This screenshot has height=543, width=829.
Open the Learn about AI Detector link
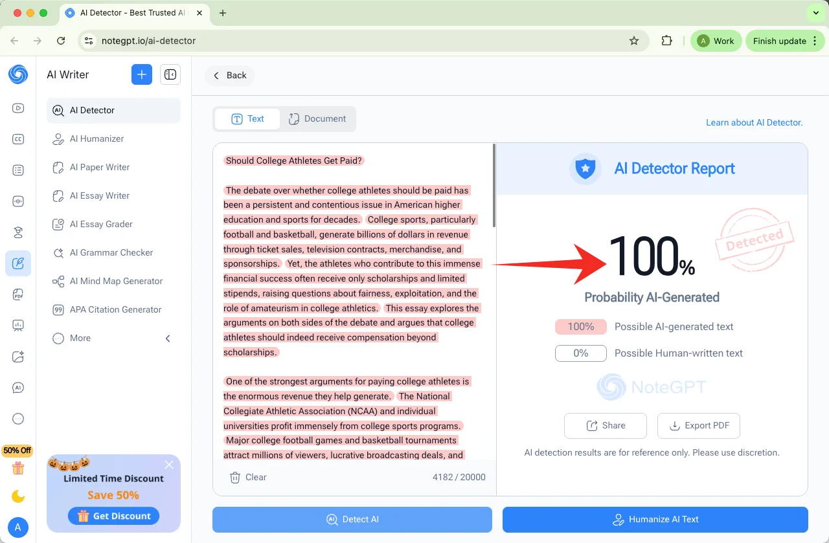pyautogui.click(x=754, y=122)
